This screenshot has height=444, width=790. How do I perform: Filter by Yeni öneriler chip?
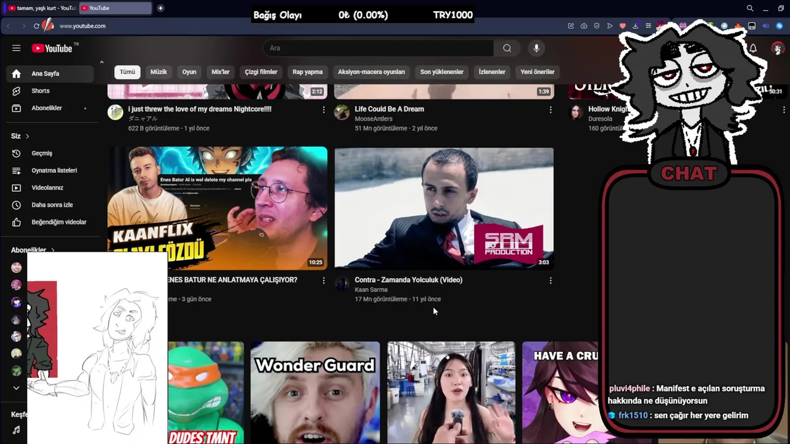[538, 72]
